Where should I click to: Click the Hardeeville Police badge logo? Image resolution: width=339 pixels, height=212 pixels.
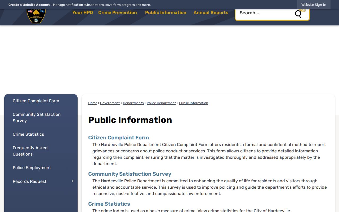pos(36,16)
